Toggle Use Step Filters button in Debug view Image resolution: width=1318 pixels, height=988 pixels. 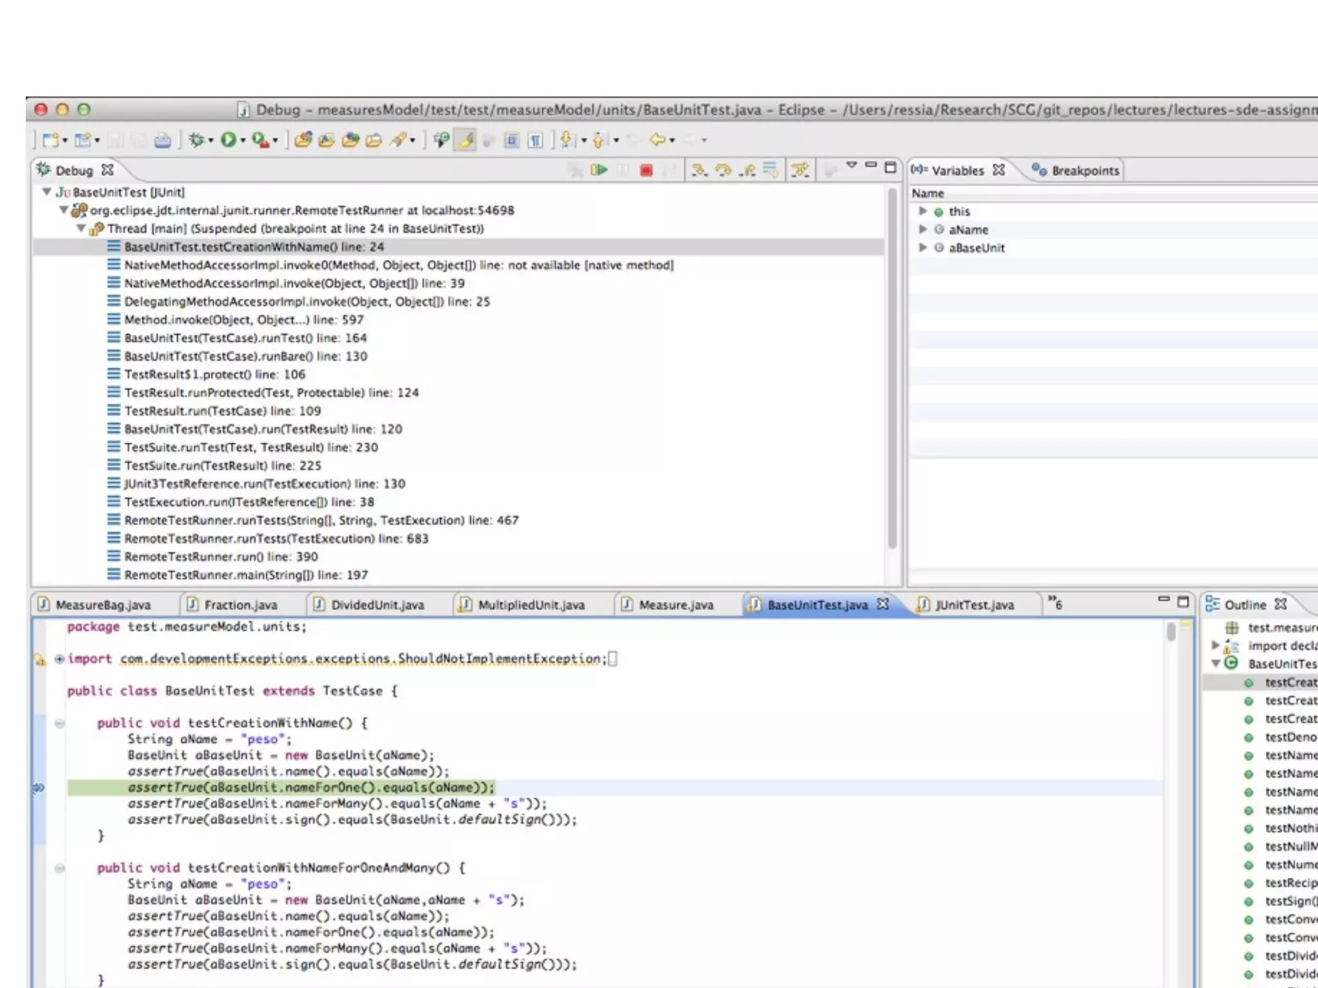coord(800,170)
